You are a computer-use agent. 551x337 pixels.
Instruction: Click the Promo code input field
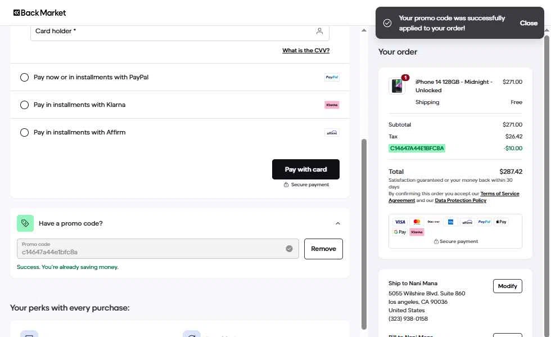tap(158, 249)
